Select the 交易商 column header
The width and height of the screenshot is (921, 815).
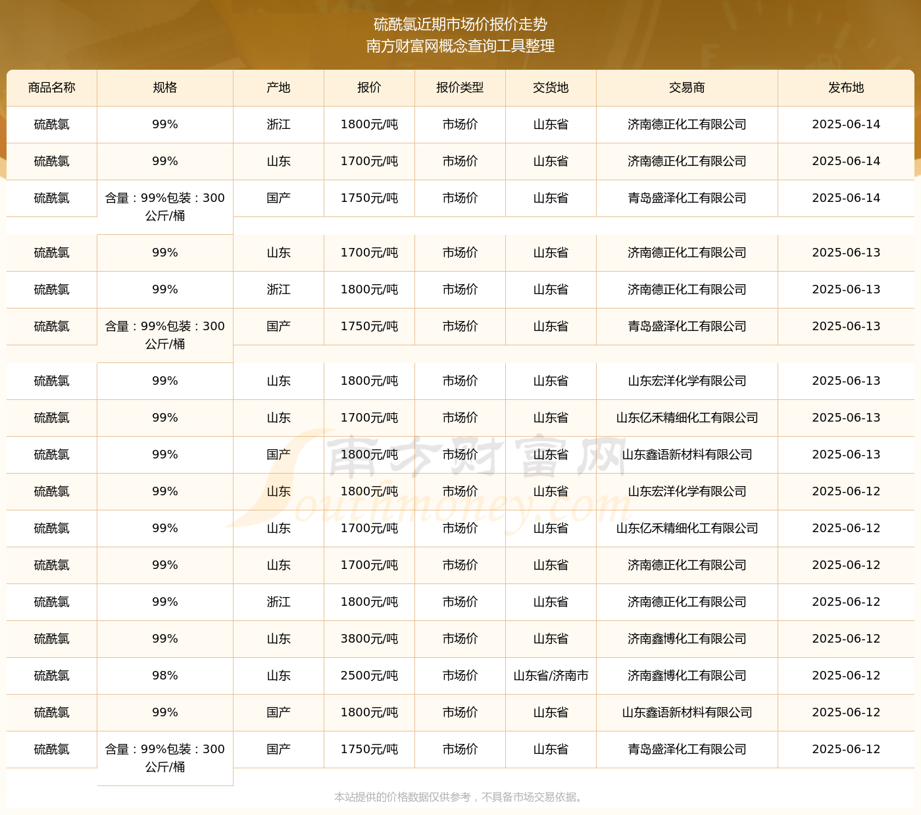687,88
